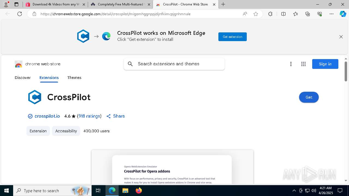349x196 pixels.
Task: Click the search magnifier icon
Action: tap(130, 64)
